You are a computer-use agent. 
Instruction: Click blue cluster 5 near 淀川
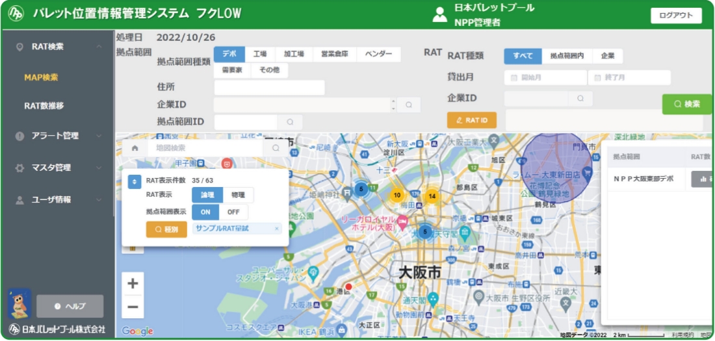pos(361,189)
